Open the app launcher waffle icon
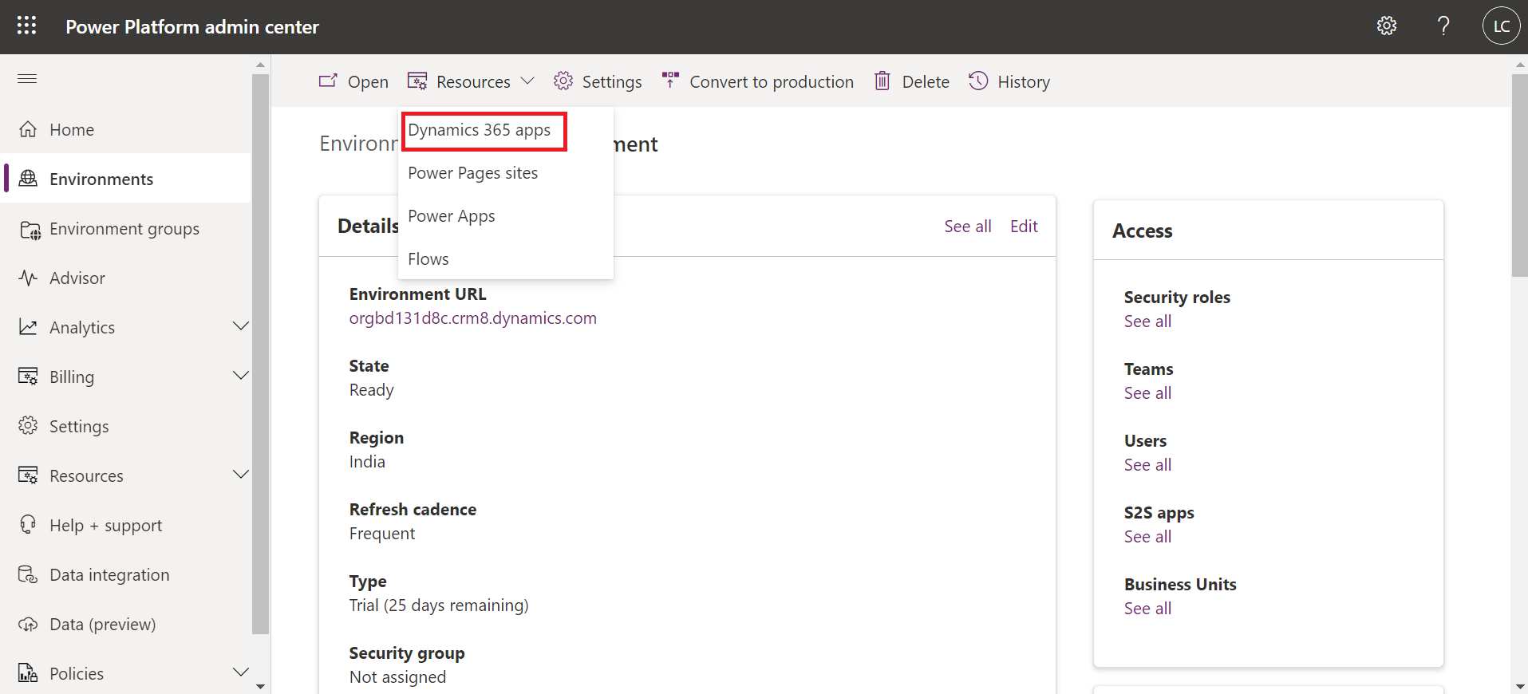The width and height of the screenshot is (1528, 694). pyautogui.click(x=26, y=26)
